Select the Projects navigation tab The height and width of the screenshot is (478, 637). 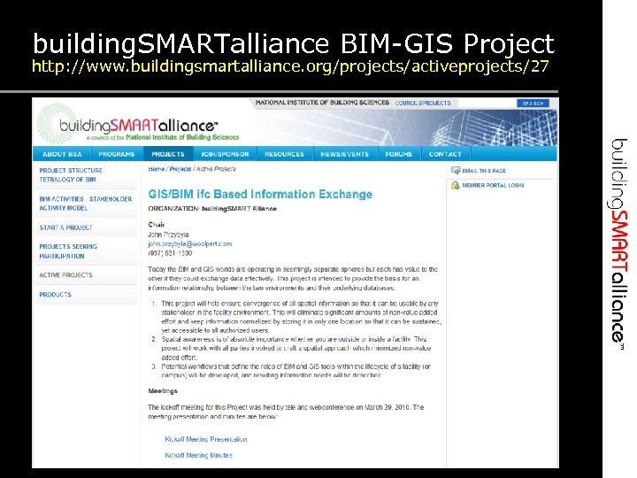[168, 154]
